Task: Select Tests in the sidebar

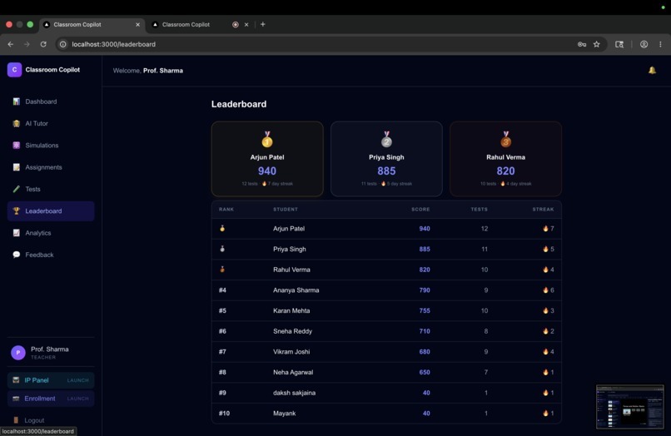Action: coord(51,189)
